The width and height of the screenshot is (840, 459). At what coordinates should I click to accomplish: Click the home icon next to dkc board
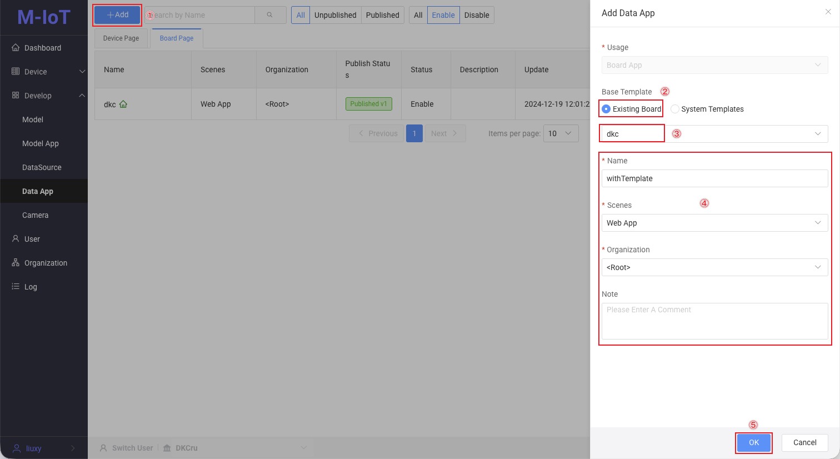coord(123,104)
